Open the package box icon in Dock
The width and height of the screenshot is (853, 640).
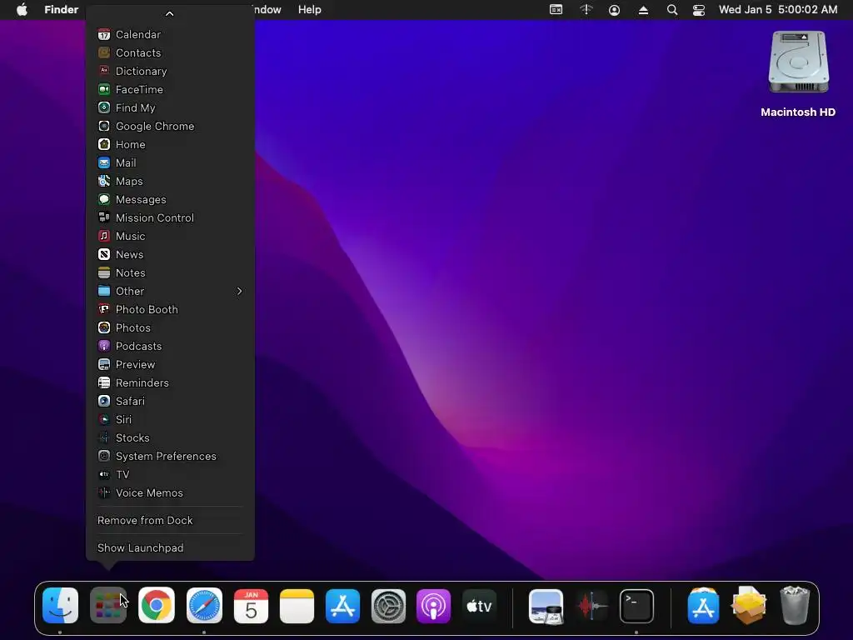pyautogui.click(x=749, y=606)
